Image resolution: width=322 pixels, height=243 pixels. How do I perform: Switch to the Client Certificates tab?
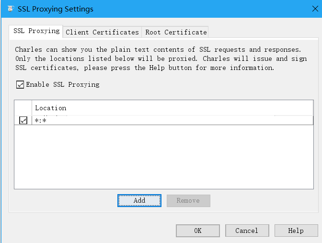coord(102,32)
